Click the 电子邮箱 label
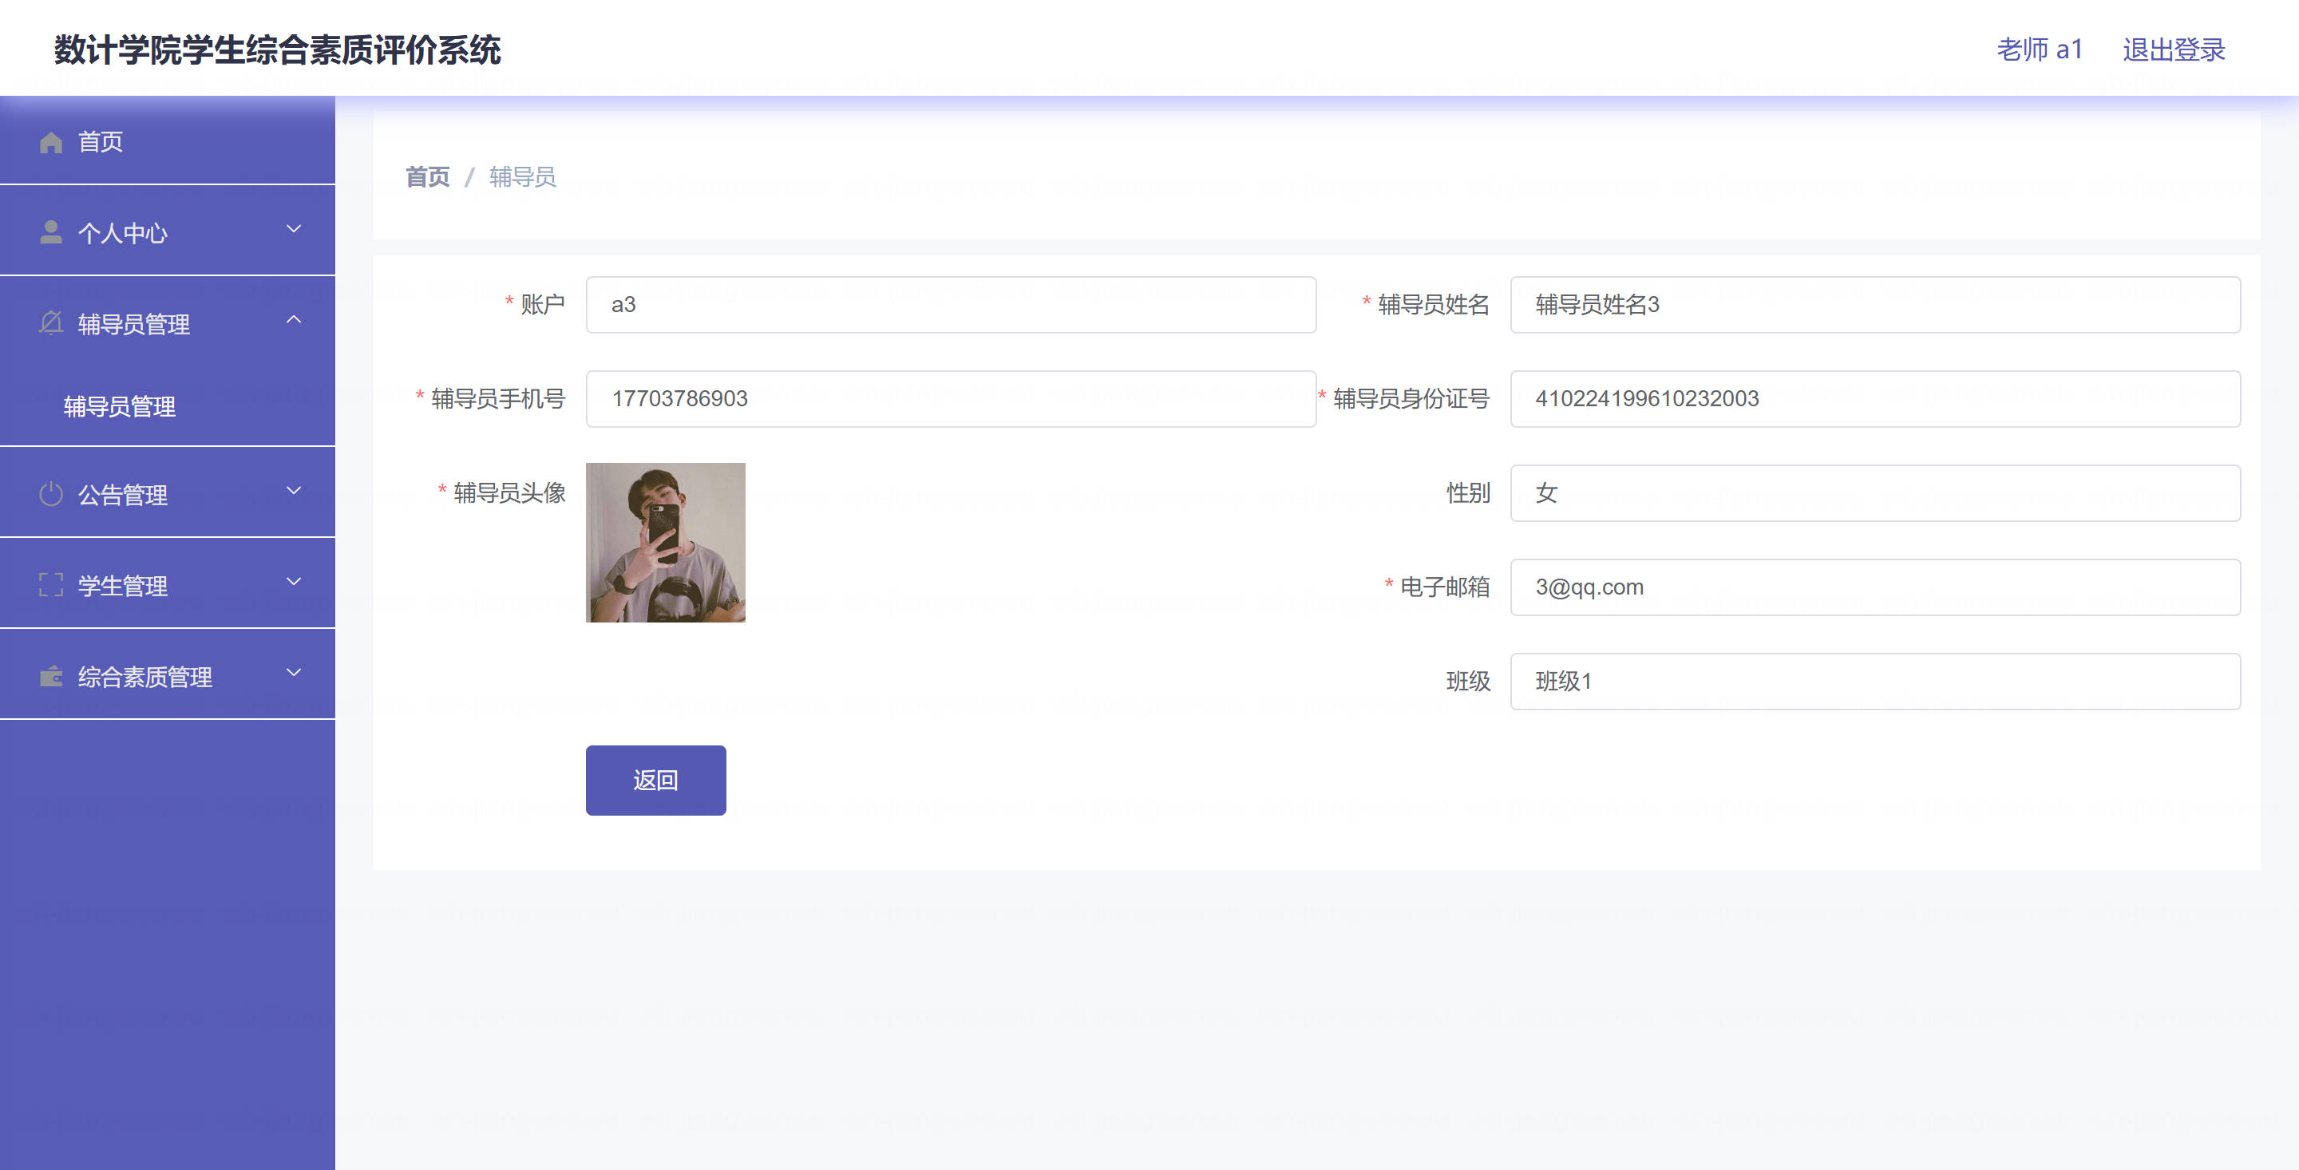 [x=1445, y=587]
